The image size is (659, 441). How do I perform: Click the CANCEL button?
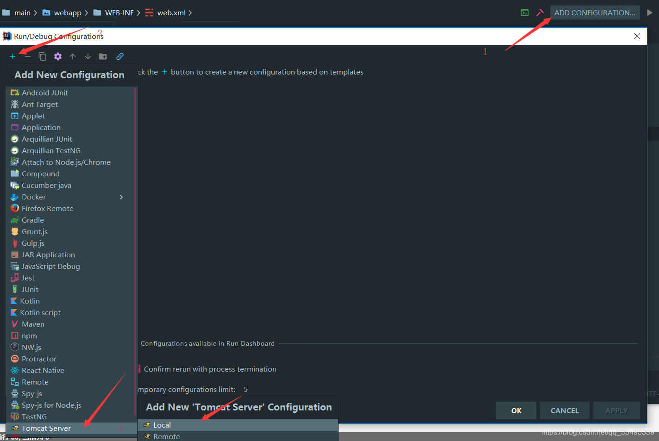pos(565,410)
